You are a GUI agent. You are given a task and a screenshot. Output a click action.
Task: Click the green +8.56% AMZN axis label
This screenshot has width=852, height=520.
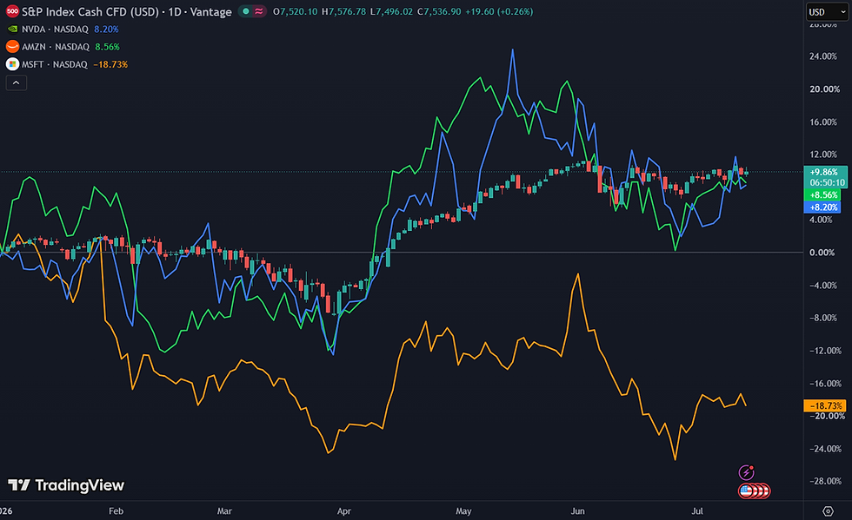822,194
